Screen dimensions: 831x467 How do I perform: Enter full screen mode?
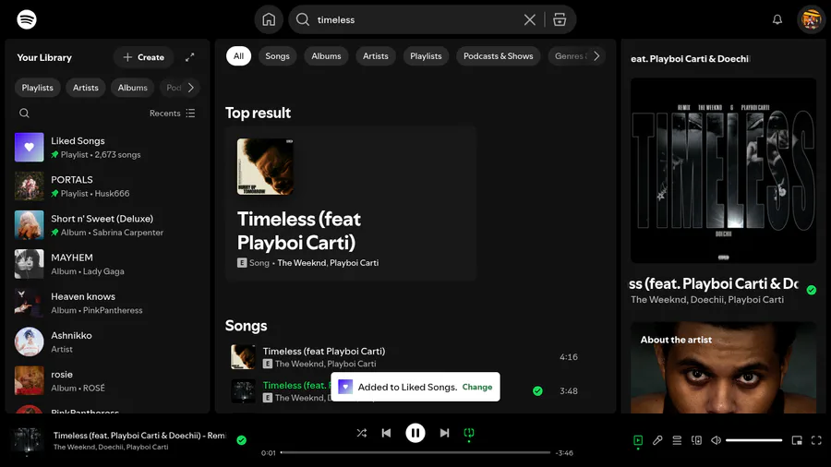coord(816,440)
